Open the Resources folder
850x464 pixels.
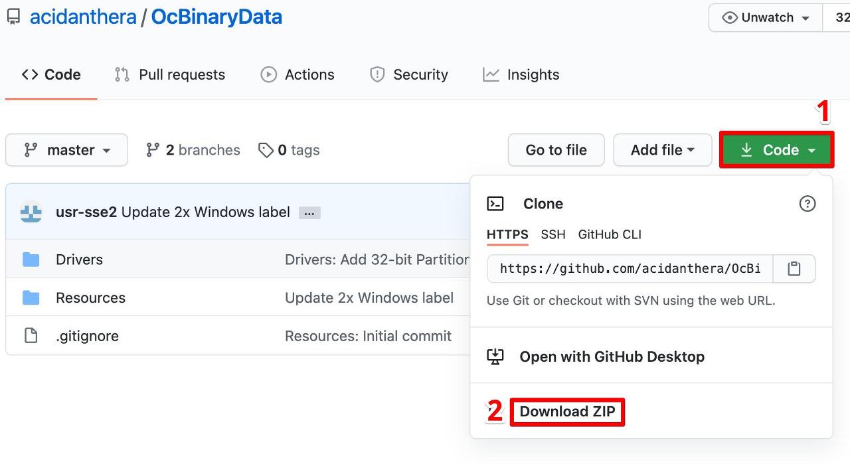90,298
